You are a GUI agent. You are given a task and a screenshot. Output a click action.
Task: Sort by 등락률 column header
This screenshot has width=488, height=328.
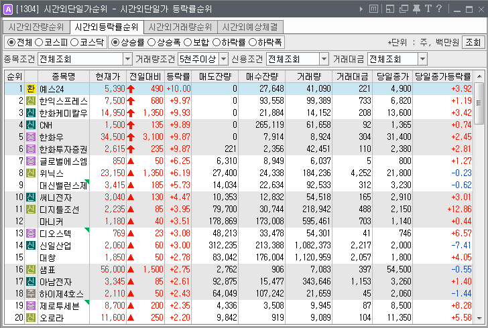178,76
